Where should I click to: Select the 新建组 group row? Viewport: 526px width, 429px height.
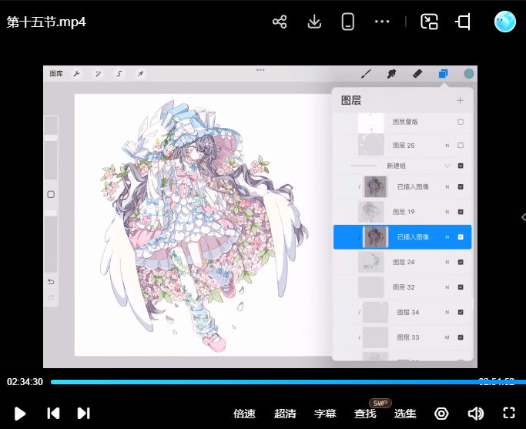(x=402, y=166)
